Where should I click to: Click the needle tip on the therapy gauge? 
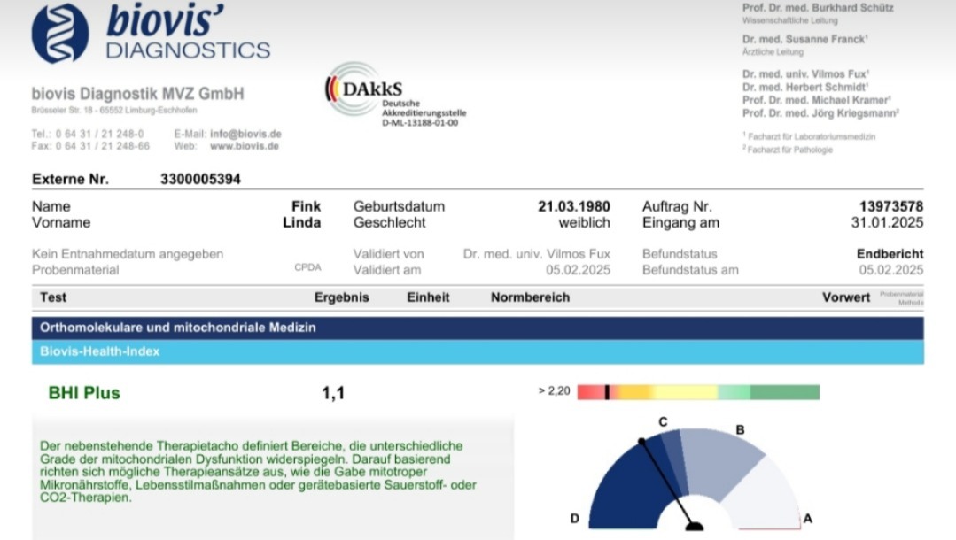coord(641,441)
